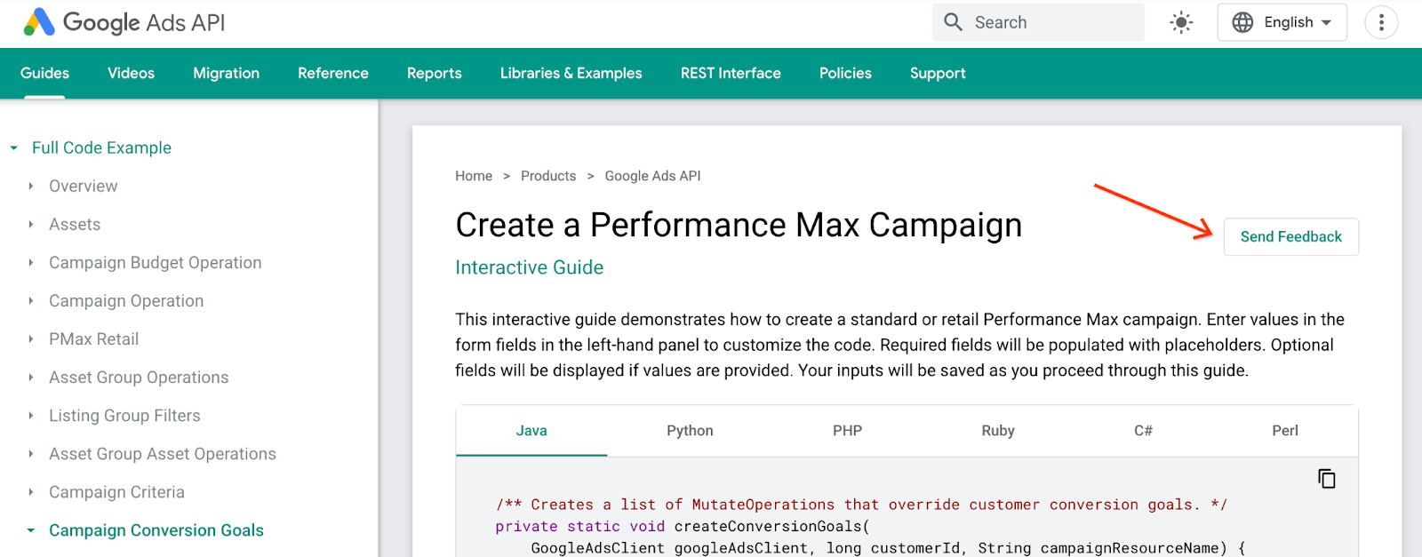
Task: Click the globe language icon
Action: tap(1242, 22)
